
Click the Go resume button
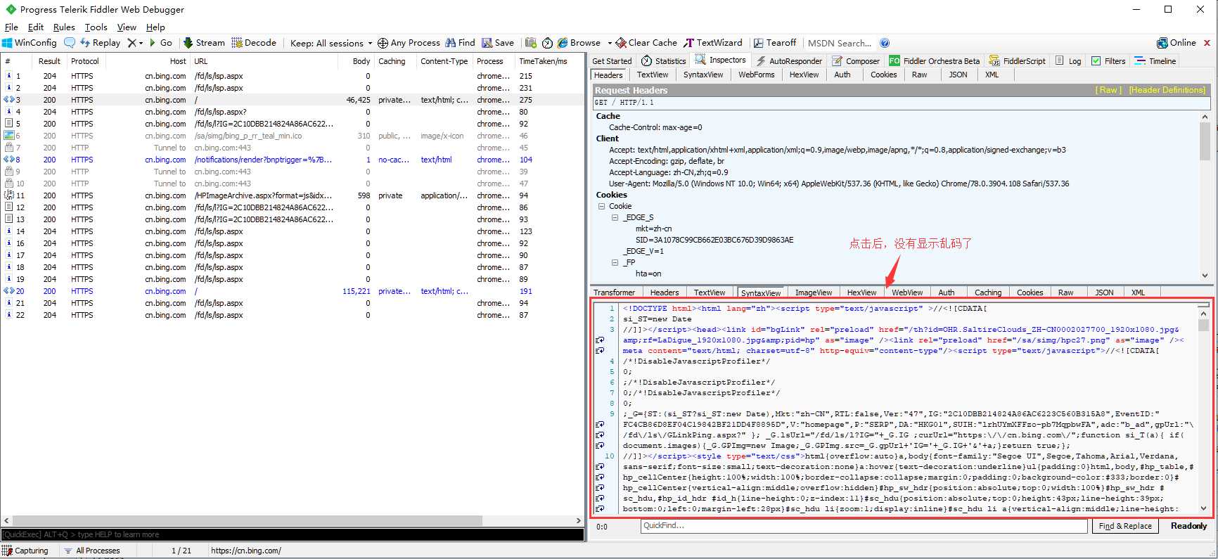coord(160,43)
